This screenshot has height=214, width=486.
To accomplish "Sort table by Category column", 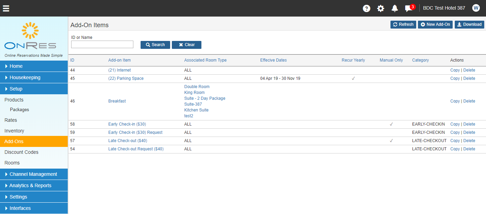I will pos(420,60).
